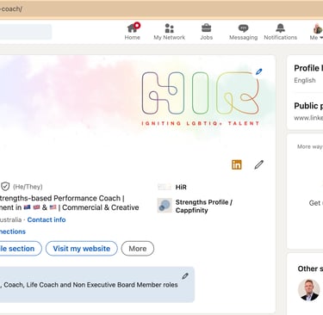Open My Network page
Screen dimensions: 323x315
[x=170, y=32]
